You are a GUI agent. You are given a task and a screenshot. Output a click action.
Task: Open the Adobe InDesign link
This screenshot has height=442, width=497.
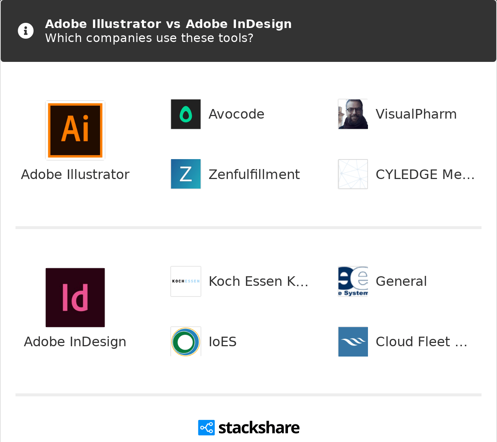click(75, 341)
